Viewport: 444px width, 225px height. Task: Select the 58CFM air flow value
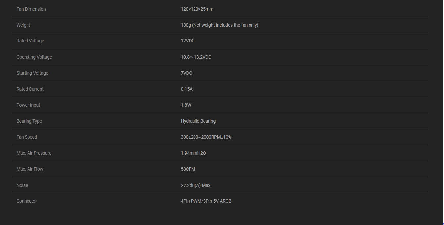coord(188,169)
